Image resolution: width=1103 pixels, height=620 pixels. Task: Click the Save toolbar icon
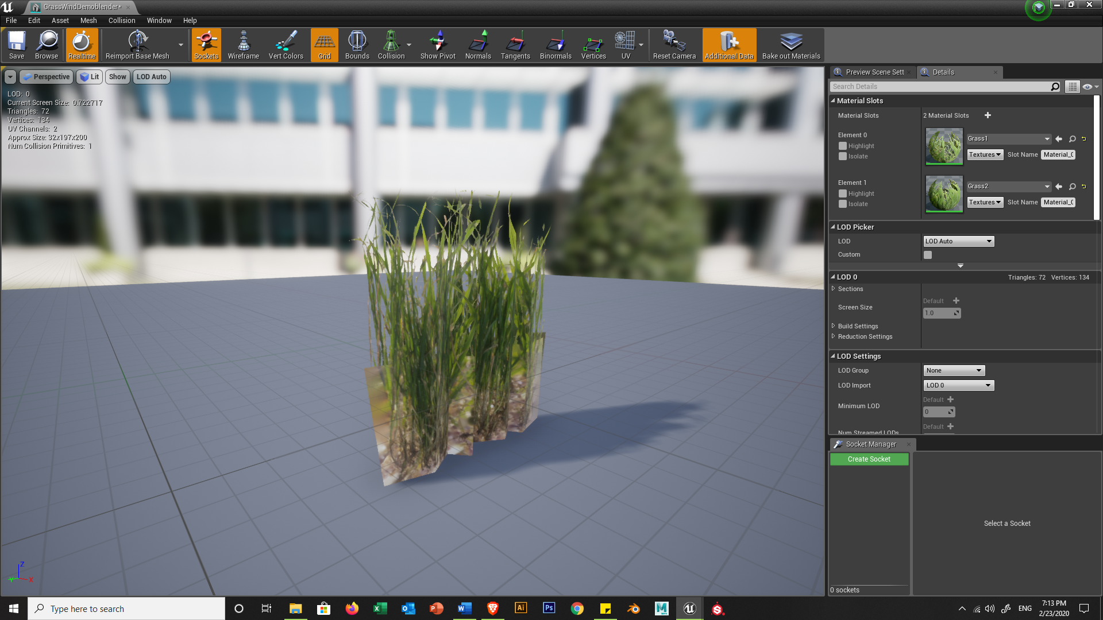[x=17, y=45]
